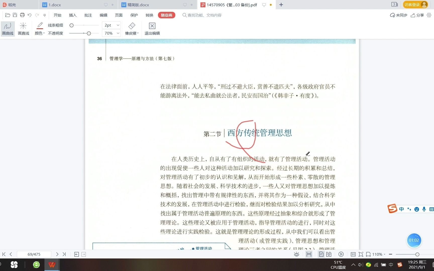Screen dimensions: 434x271
Task: Click the fit page icon
Action: click(361, 254)
